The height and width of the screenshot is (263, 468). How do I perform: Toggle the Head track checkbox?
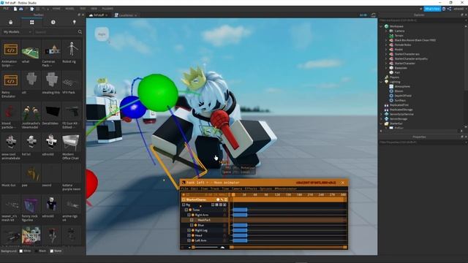tap(189, 235)
